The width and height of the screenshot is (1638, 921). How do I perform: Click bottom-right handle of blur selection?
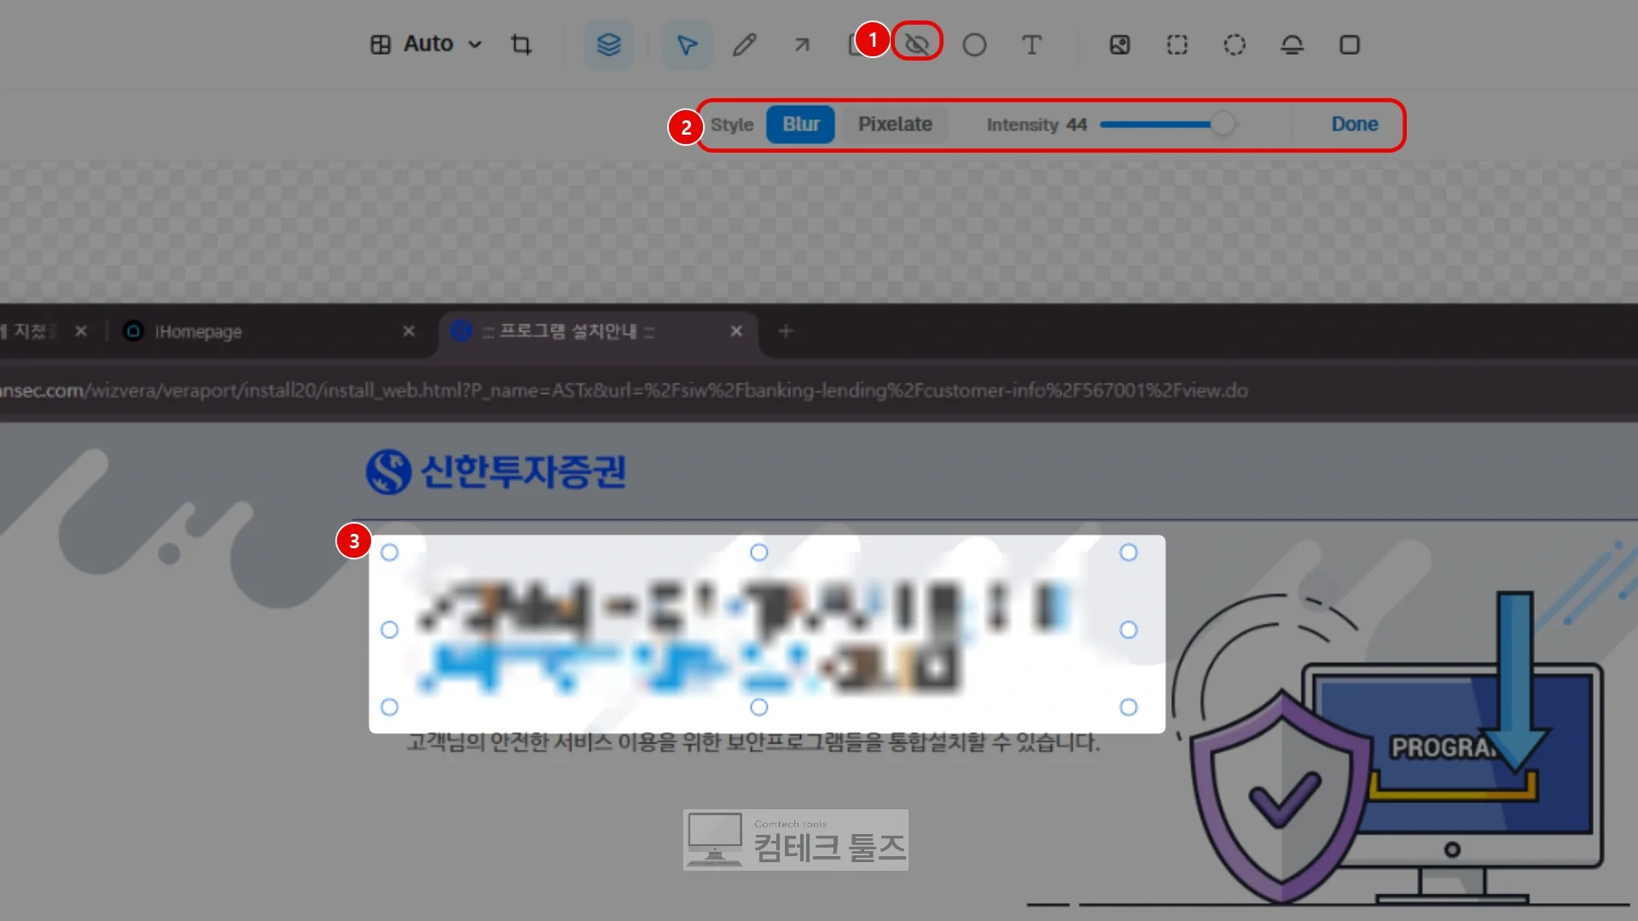[1129, 707]
